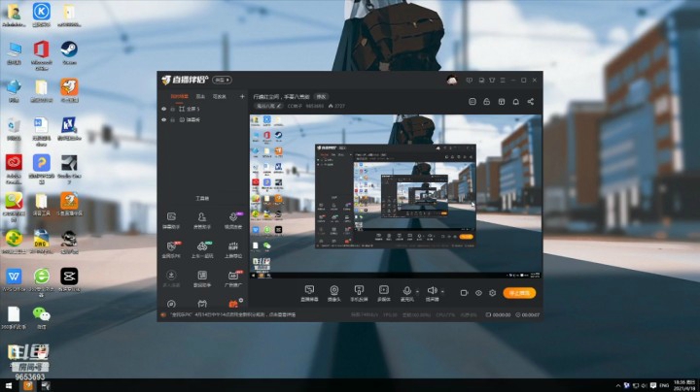
Task: Click the orange gift-box tool icon
Action: (233, 304)
